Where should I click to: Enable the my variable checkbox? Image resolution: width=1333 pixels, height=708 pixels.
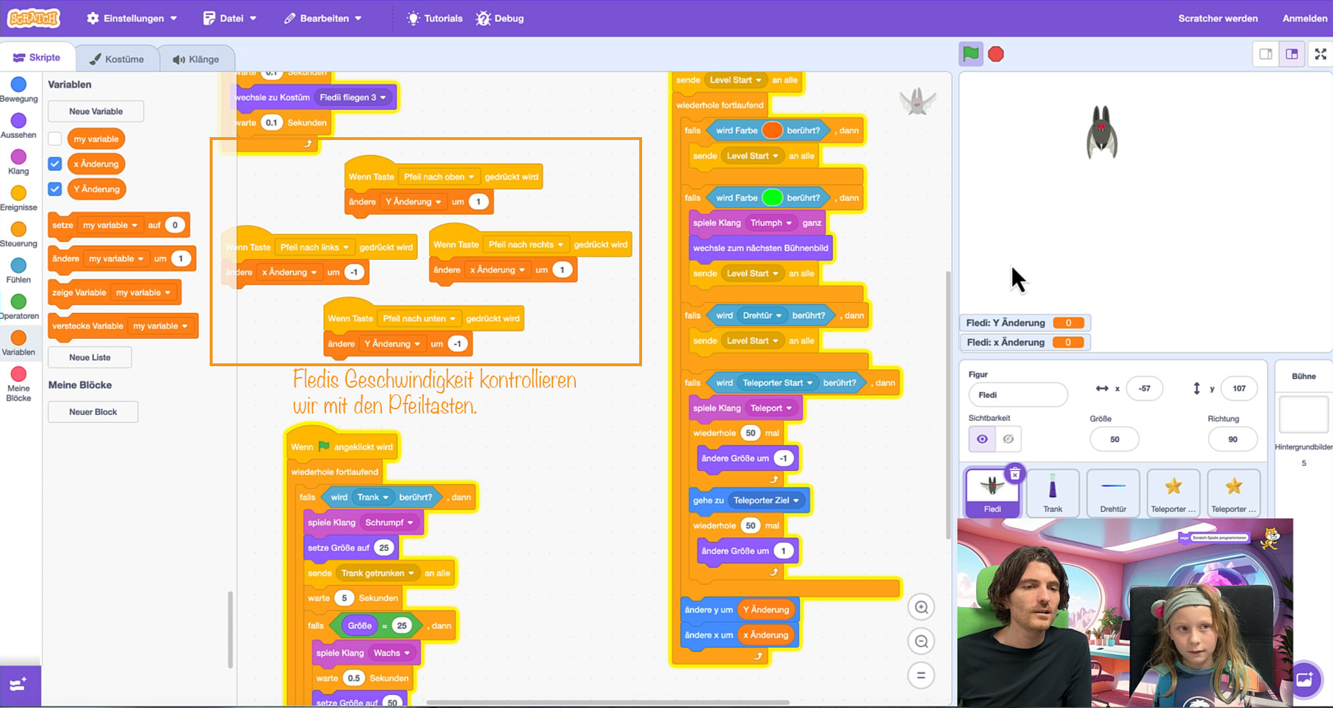[x=55, y=139]
